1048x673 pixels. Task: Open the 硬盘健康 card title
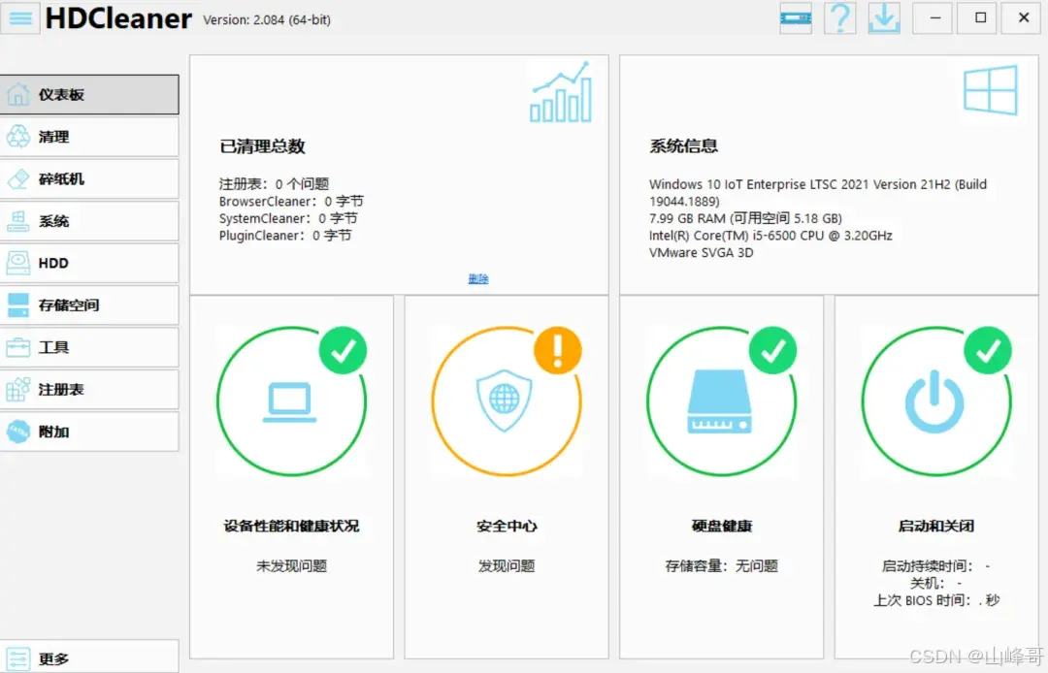722,527
